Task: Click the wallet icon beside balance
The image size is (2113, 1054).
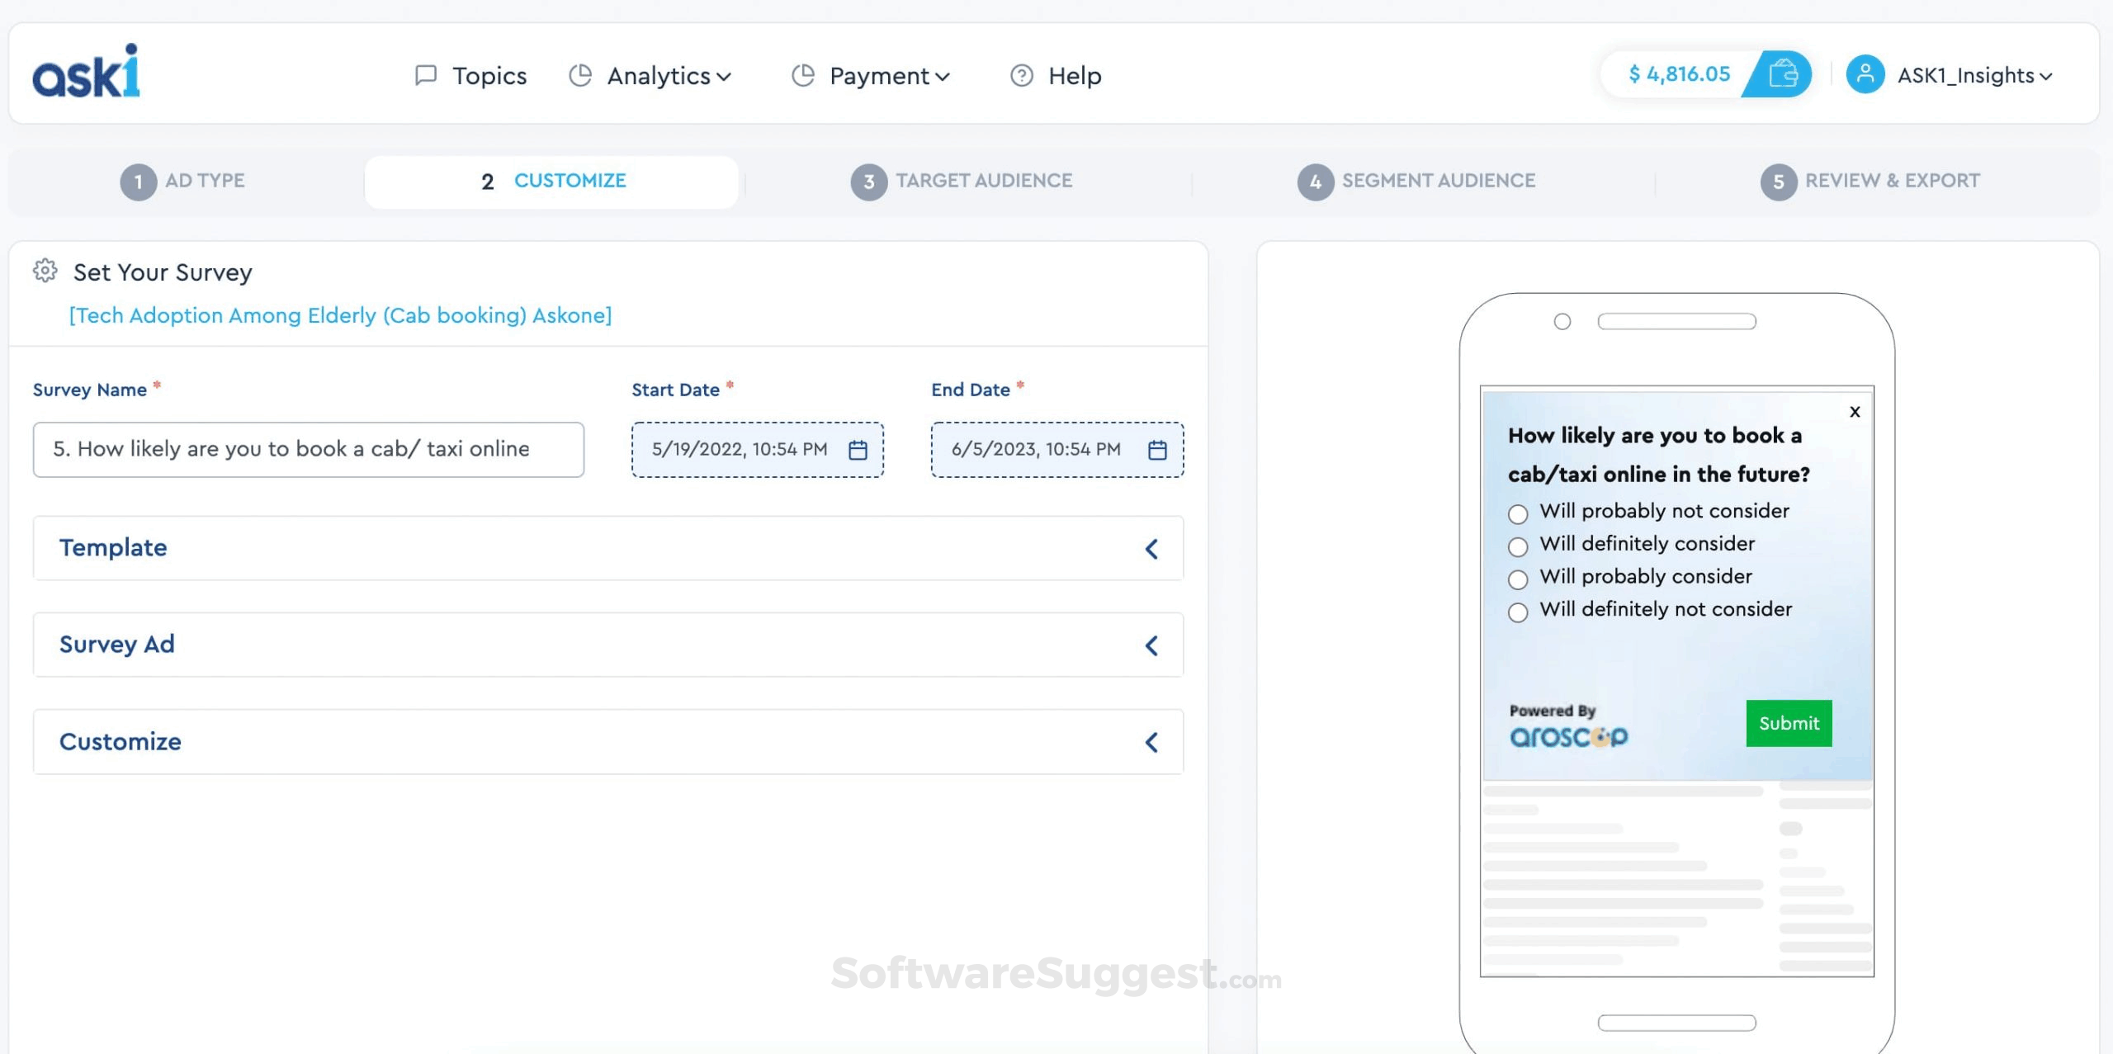Action: pos(1783,74)
